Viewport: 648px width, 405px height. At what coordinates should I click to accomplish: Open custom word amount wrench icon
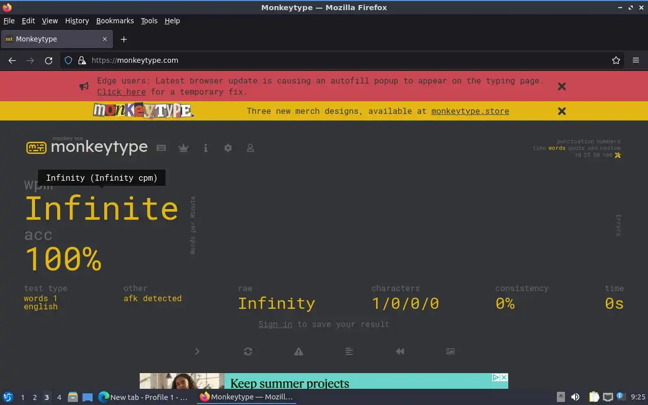point(618,155)
